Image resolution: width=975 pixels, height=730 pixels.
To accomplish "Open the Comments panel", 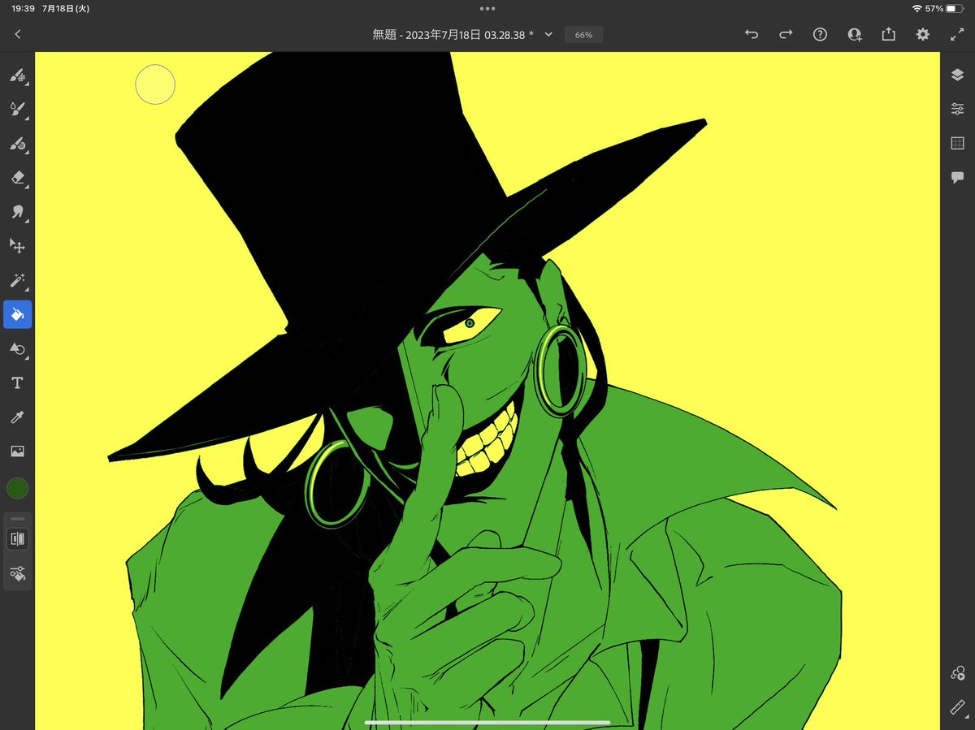I will click(x=957, y=177).
